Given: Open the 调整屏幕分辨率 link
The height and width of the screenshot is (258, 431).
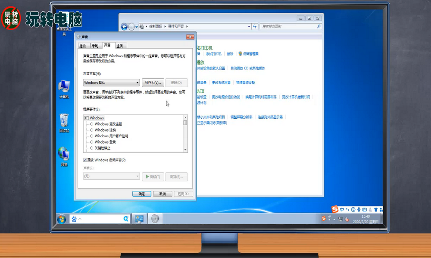Looking at the screenshot, I should [241, 117].
